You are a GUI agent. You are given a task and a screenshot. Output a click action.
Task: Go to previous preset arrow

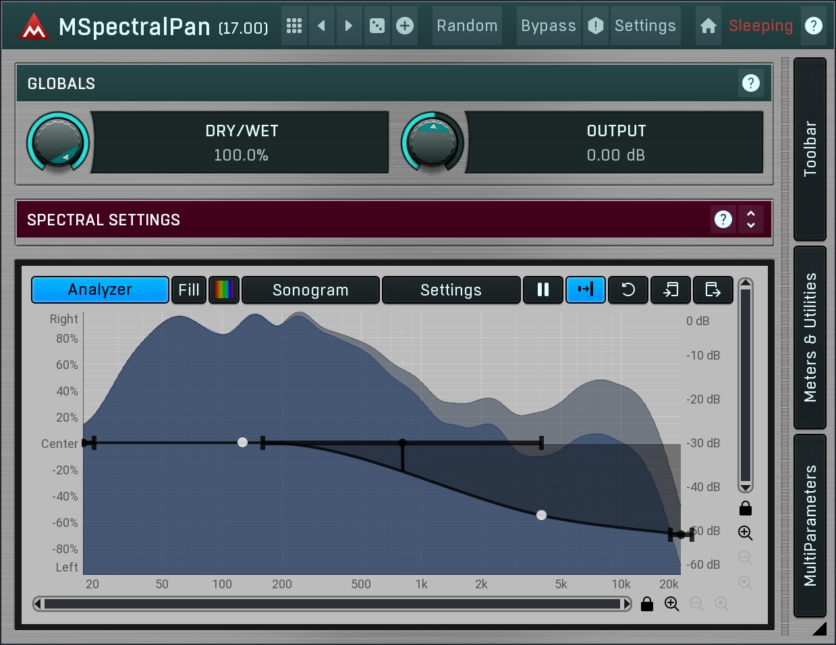pos(322,26)
